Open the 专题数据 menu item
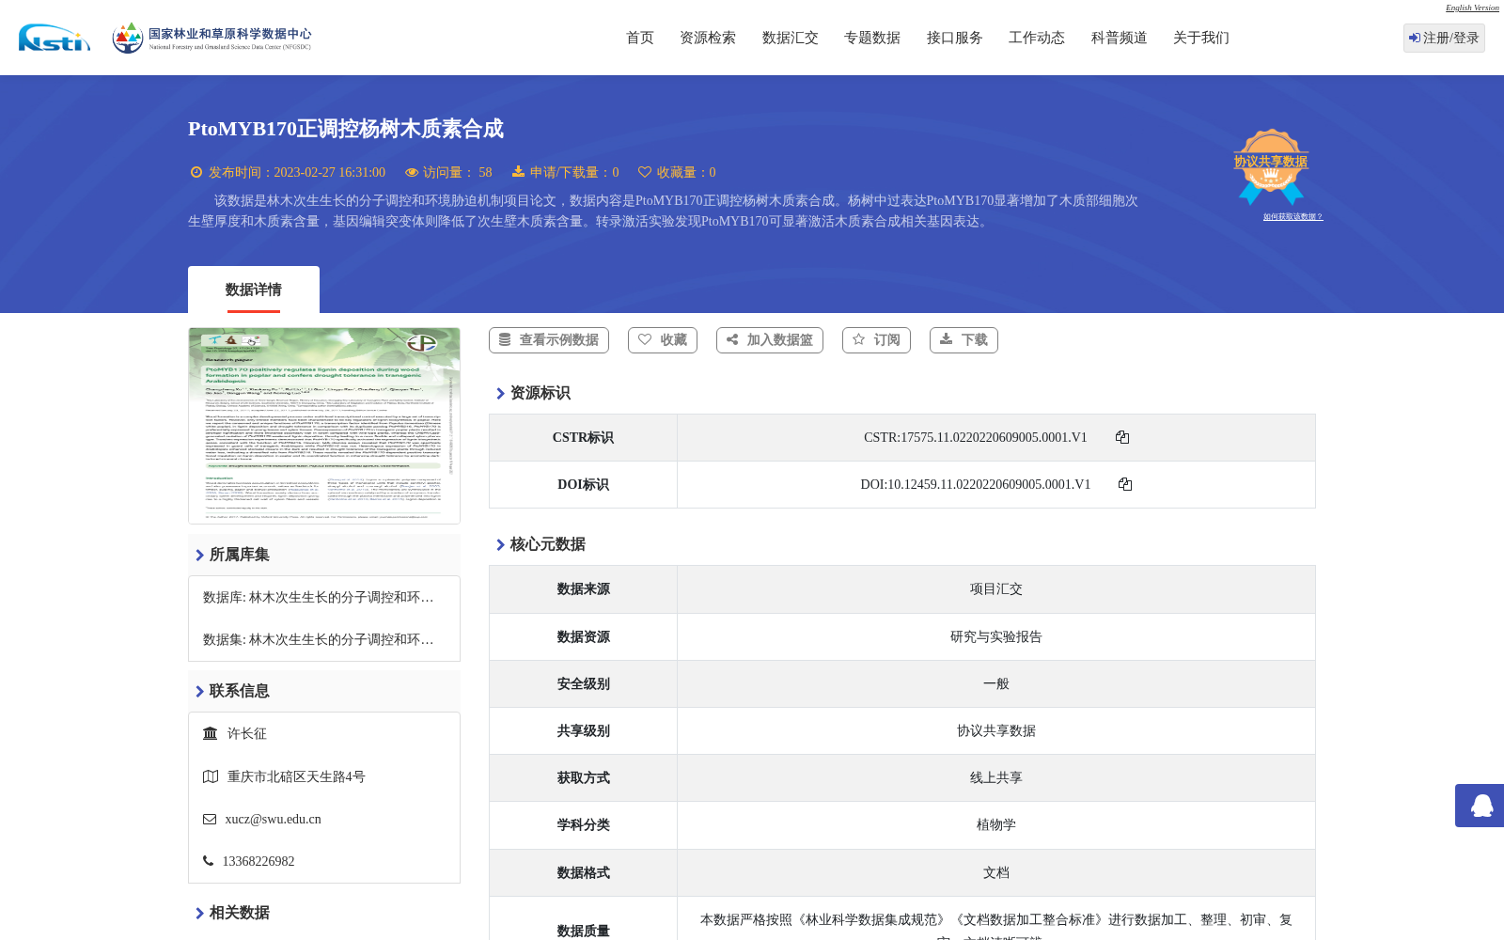 (872, 38)
